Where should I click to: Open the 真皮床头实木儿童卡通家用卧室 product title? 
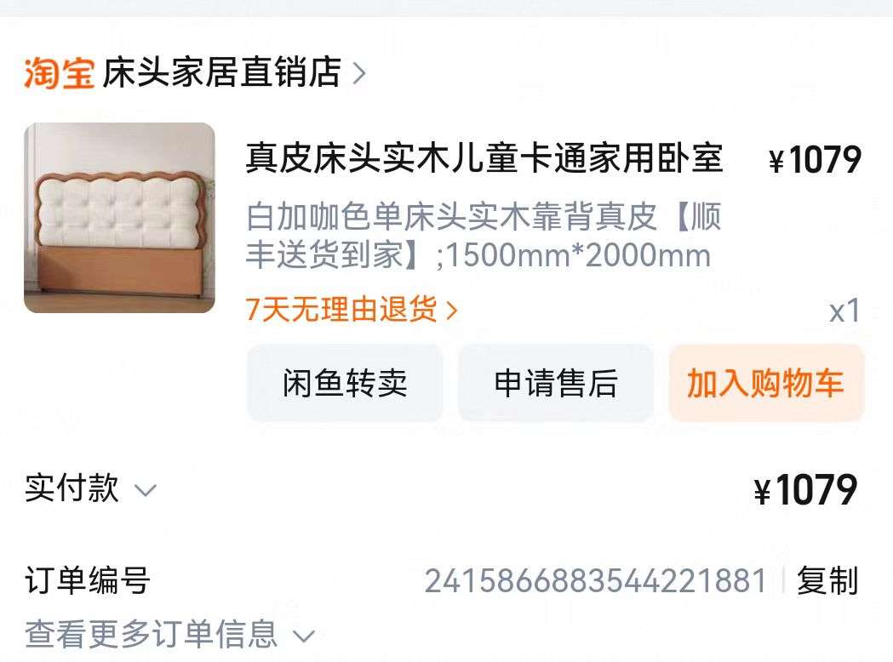pyautogui.click(x=484, y=157)
